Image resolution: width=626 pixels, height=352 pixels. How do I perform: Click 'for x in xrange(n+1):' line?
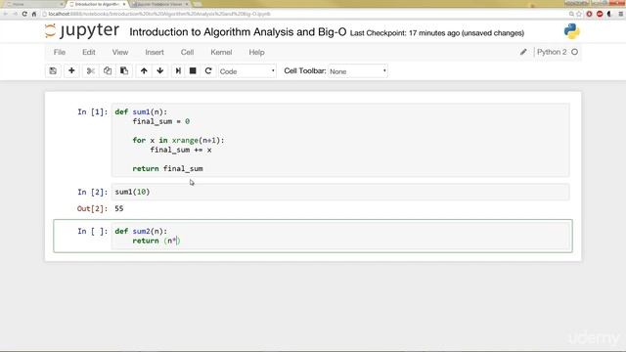click(178, 141)
